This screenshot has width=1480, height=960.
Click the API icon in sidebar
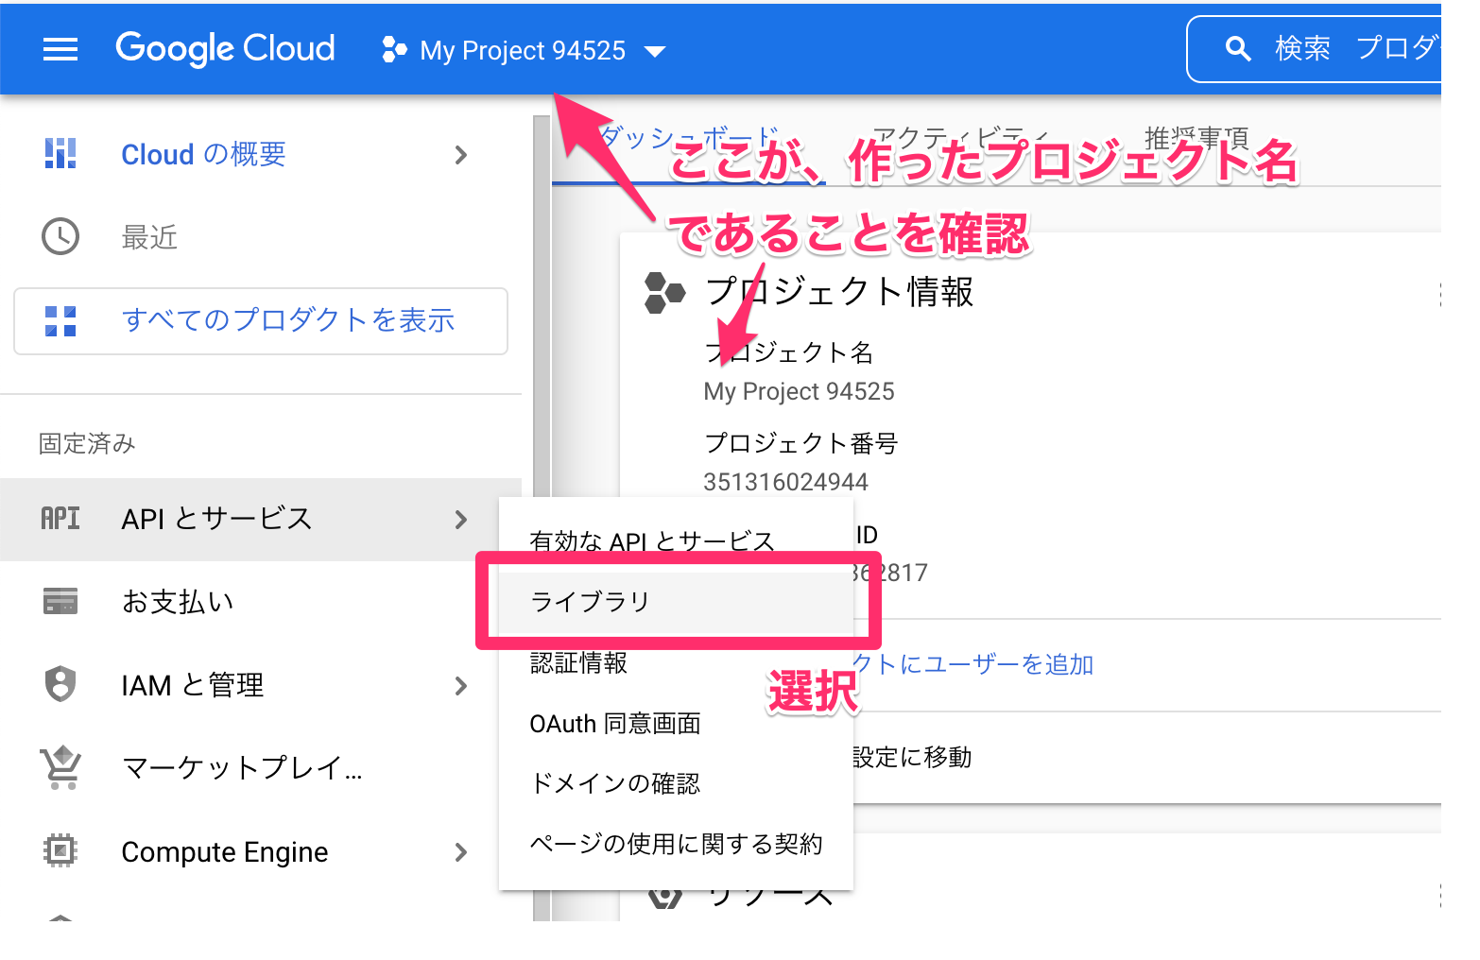[60, 518]
